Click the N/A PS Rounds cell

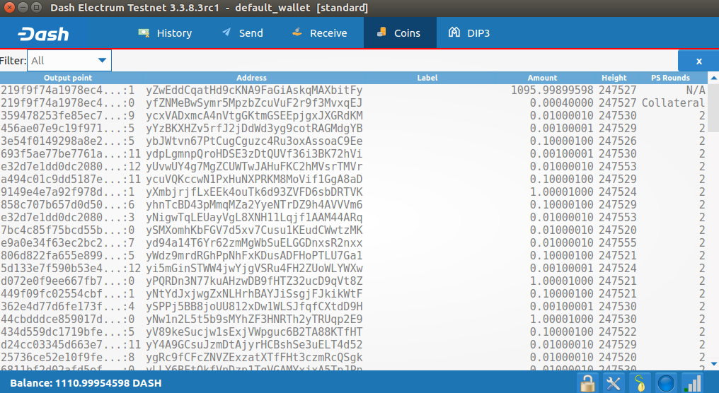click(696, 90)
